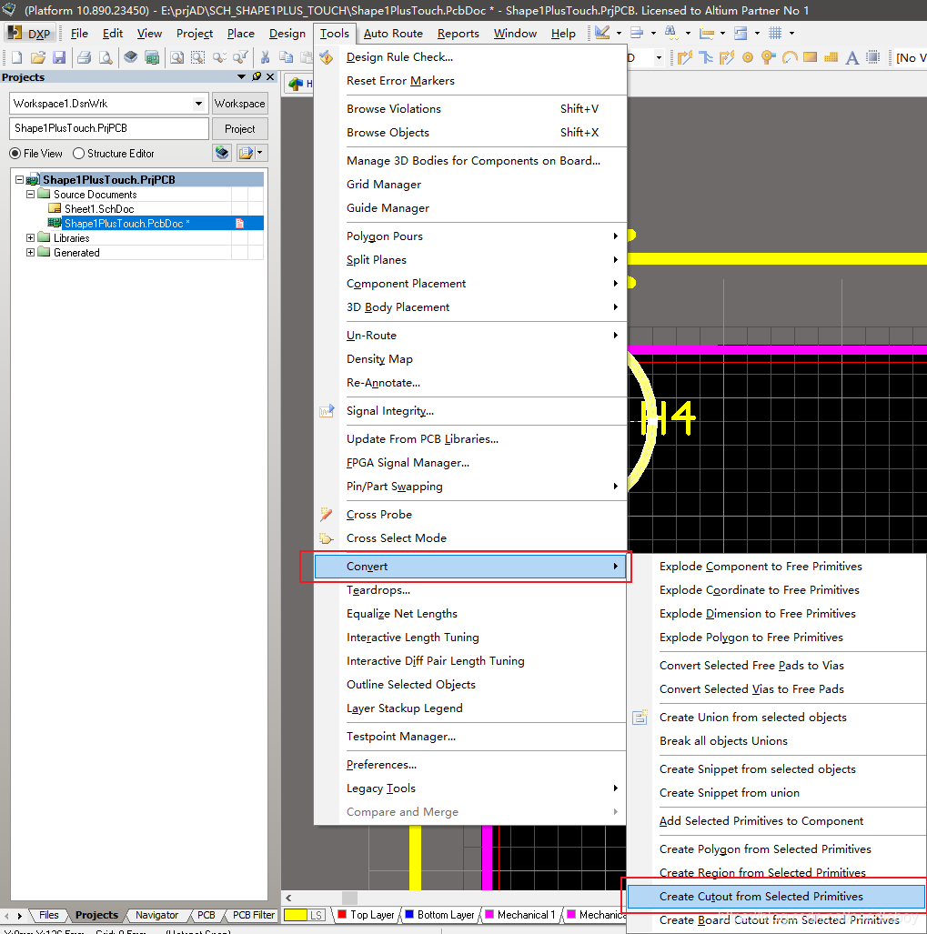The width and height of the screenshot is (927, 934).
Task: Click the grid settings icon
Action: pos(775,33)
